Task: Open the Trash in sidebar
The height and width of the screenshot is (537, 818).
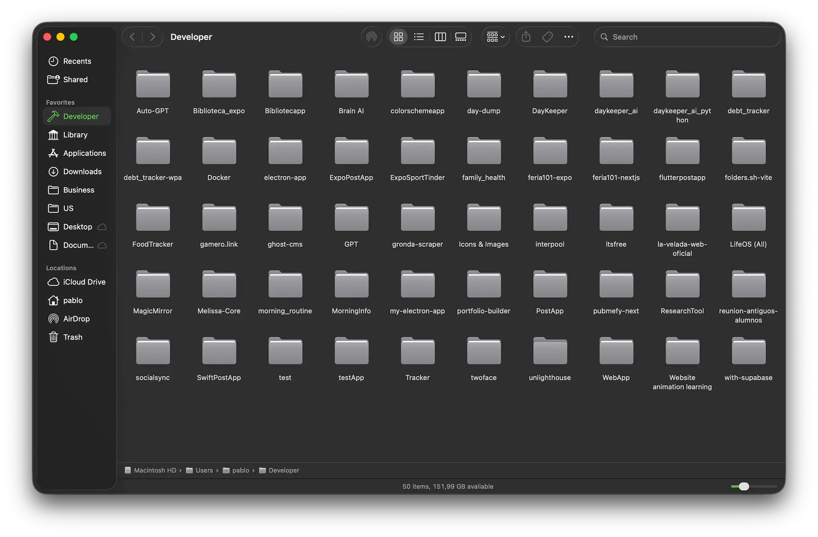Action: 73,337
